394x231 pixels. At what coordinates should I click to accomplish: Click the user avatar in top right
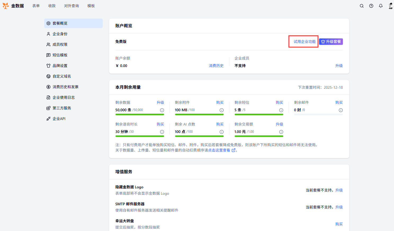point(391,6)
